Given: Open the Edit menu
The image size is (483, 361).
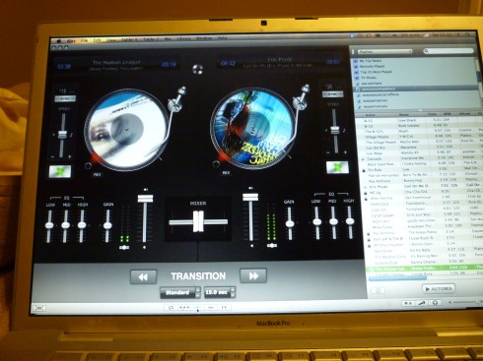Looking at the screenshot, I should tap(98, 40).
